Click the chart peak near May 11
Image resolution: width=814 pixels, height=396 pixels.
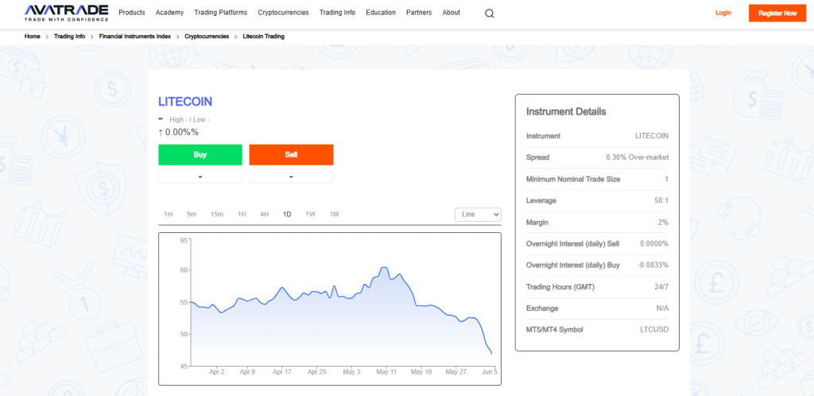coord(384,267)
